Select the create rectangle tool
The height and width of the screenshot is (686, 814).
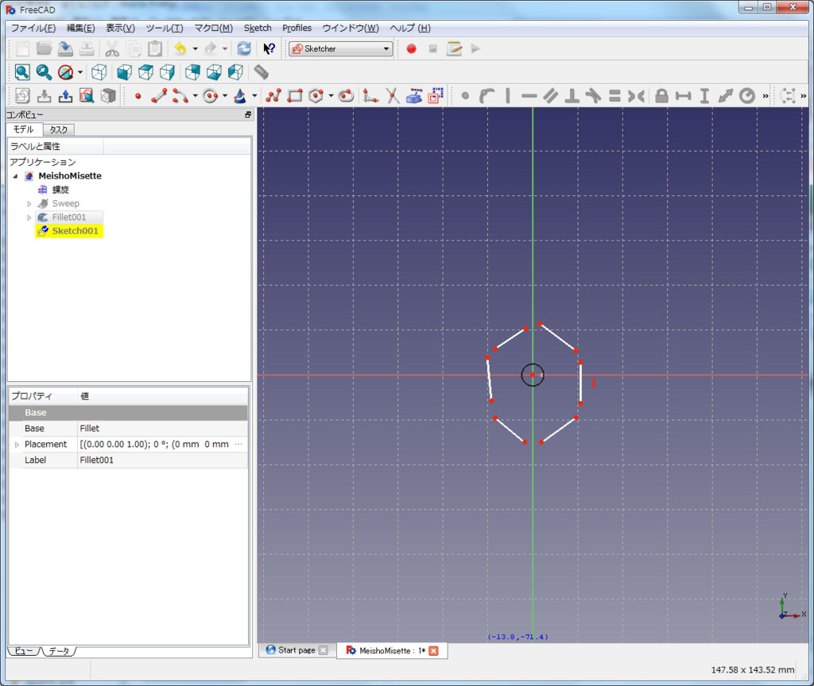[x=295, y=96]
